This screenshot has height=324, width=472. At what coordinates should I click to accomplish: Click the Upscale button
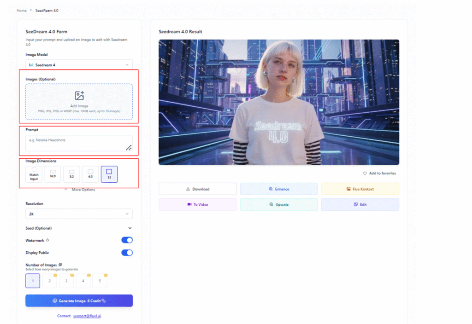pyautogui.click(x=279, y=204)
